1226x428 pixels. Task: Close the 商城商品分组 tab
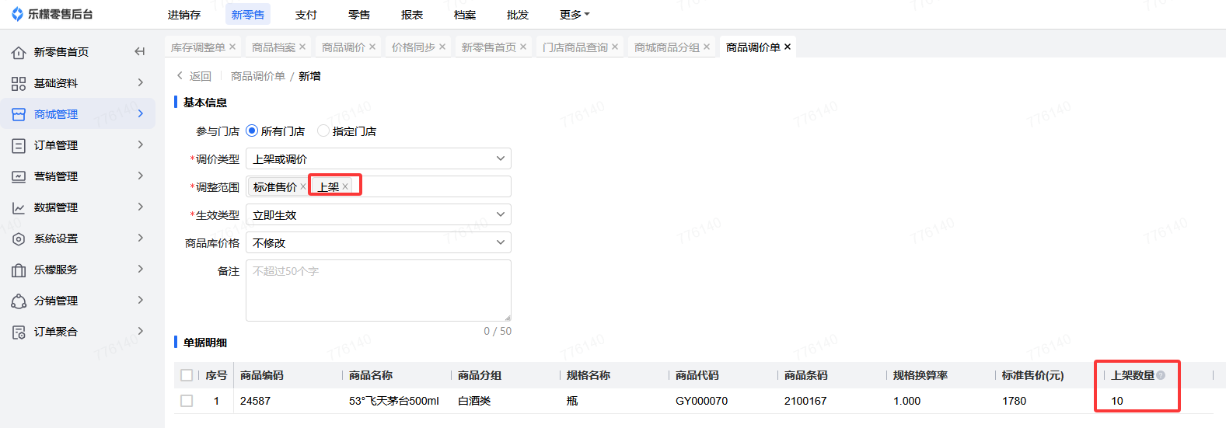coord(707,47)
